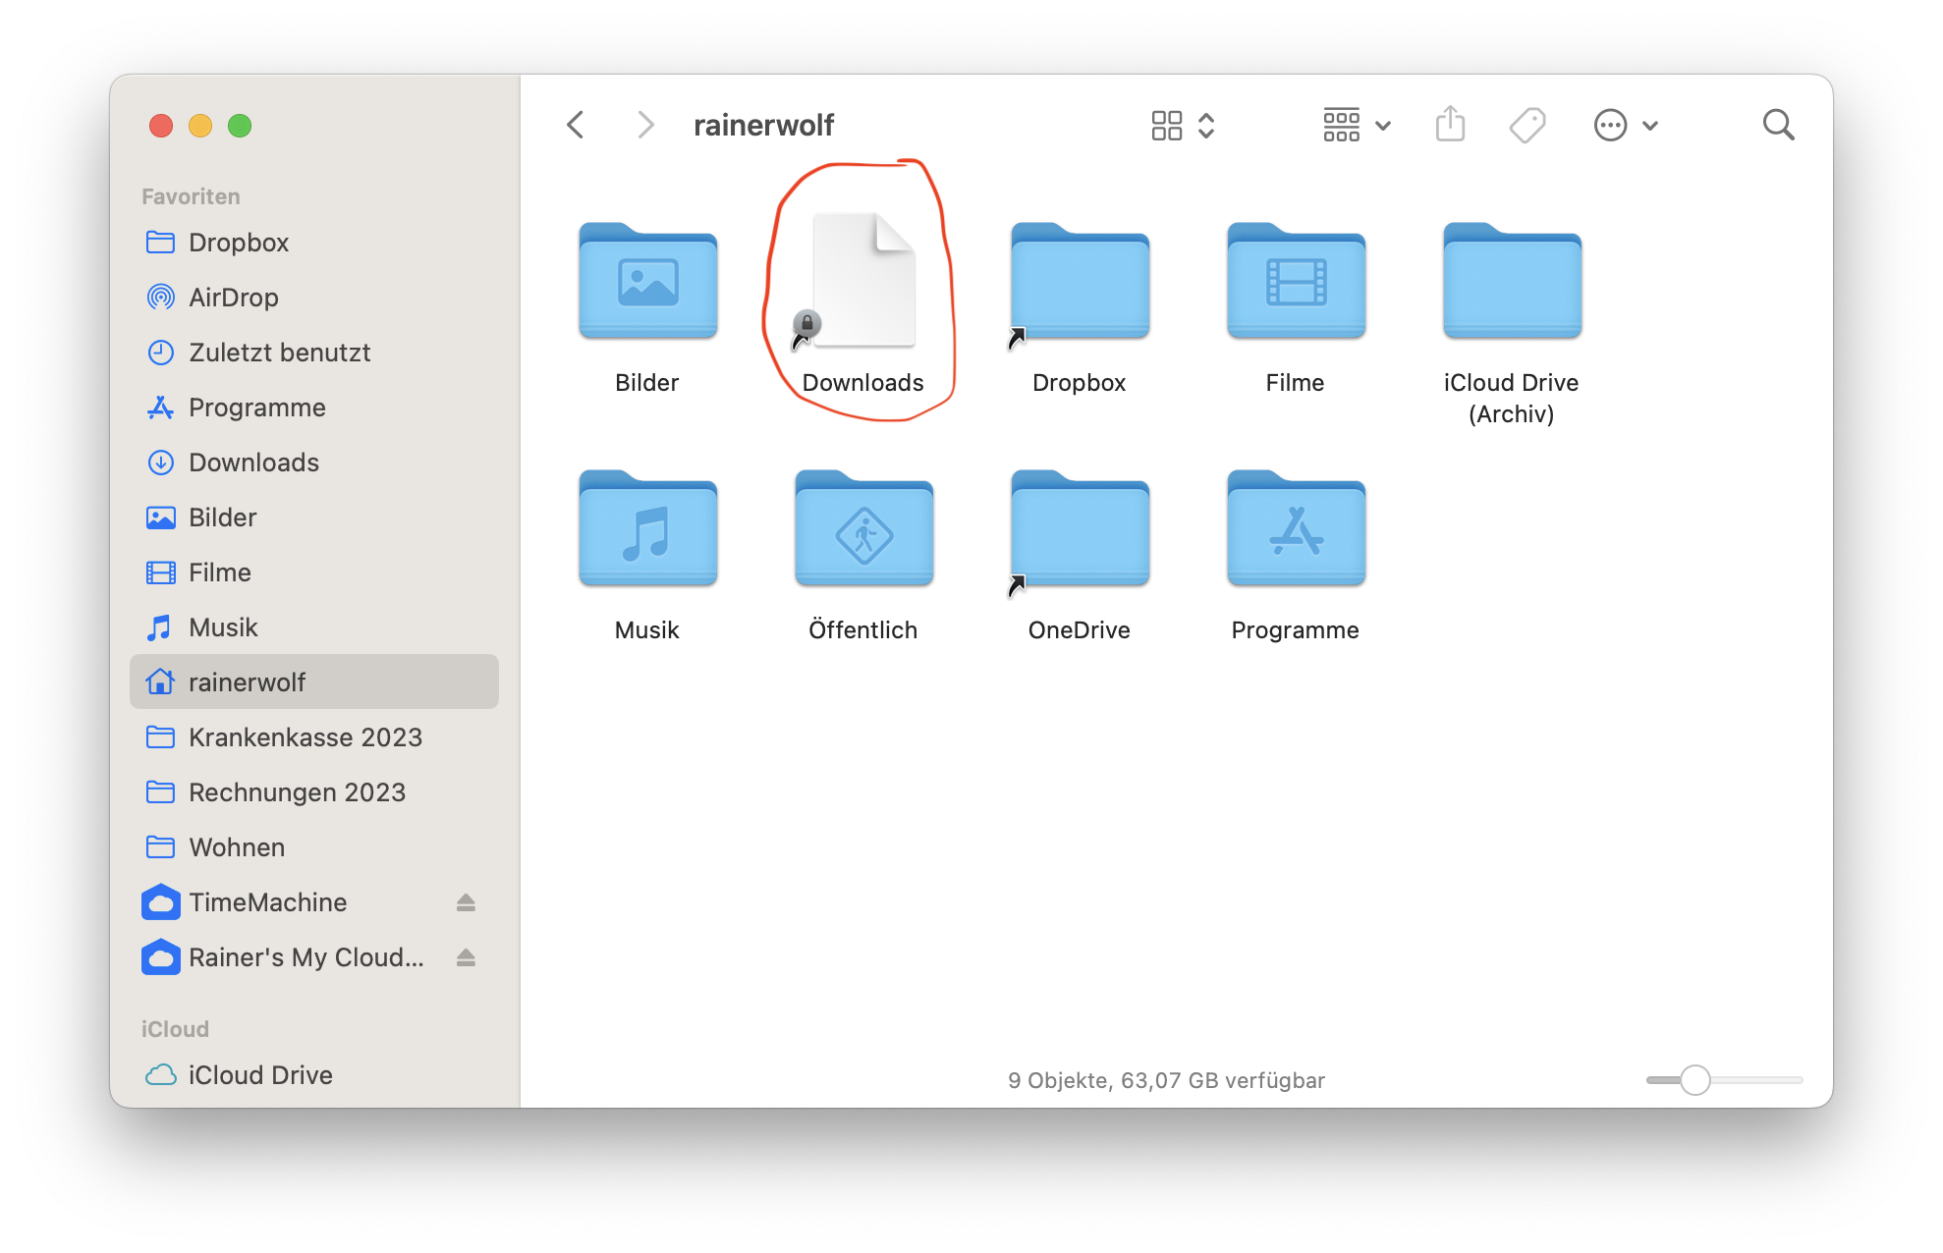Viewport: 1943px width, 1253px height.
Task: Open the view mode switcher dropdown
Action: (1183, 125)
